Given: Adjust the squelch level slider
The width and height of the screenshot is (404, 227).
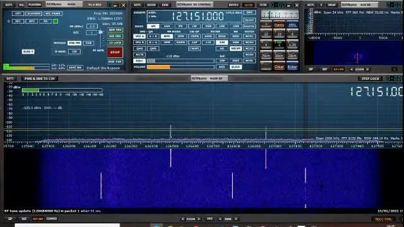Looking at the screenshot, I should [x=181, y=61].
